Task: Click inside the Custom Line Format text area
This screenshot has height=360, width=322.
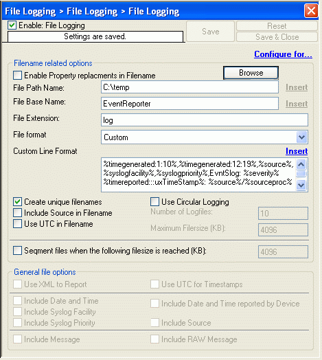Action: (198, 175)
